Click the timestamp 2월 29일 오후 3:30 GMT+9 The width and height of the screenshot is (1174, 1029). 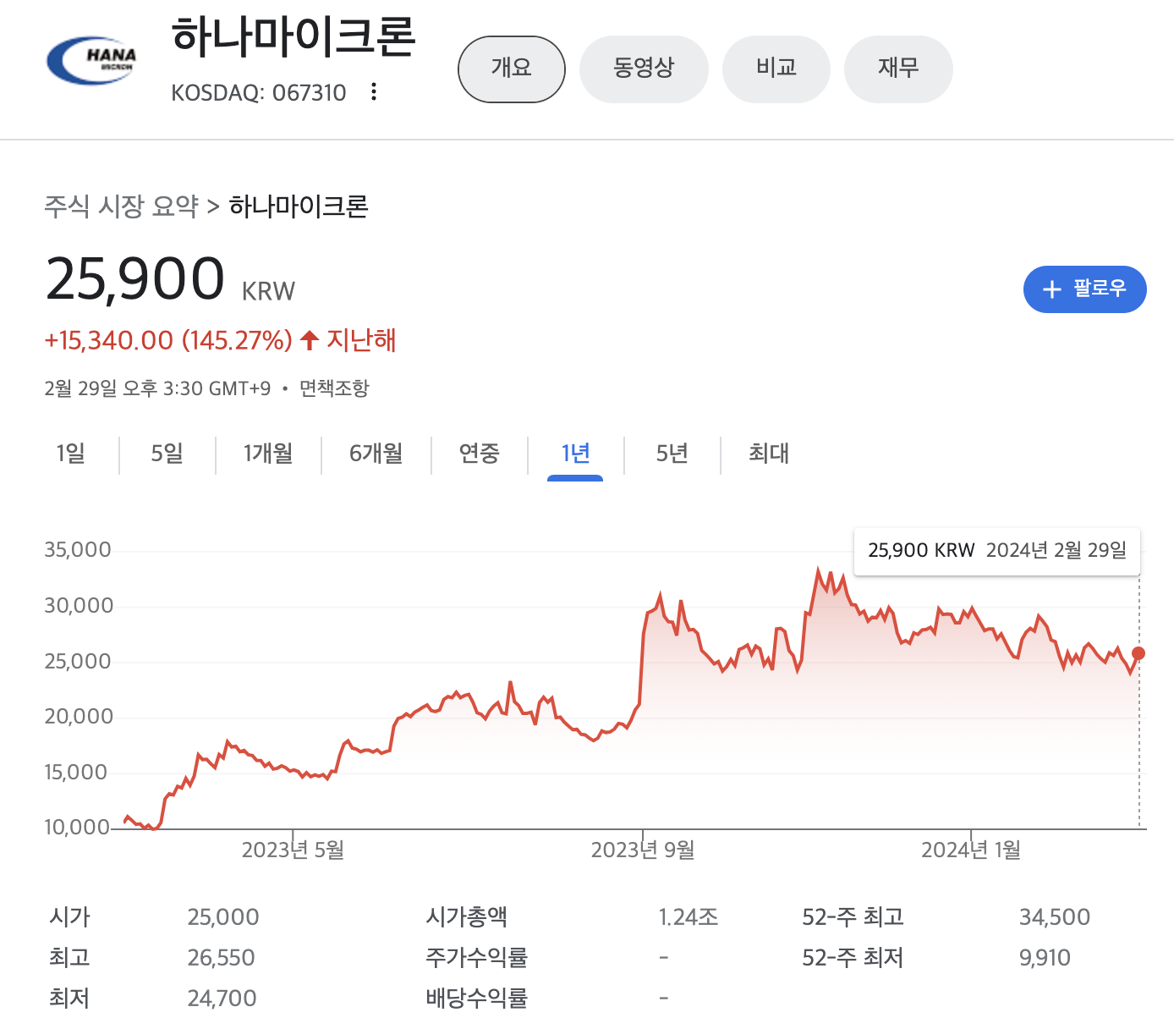tap(157, 388)
